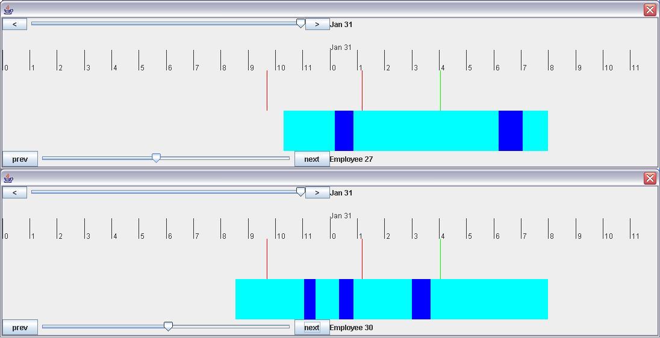Image resolution: width=660 pixels, height=338 pixels.
Task: Click the last dark blue block in the Employee 30 schedule
Action: click(x=421, y=300)
